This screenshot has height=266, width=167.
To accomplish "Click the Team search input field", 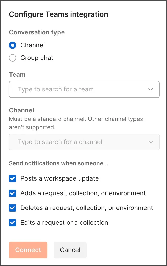I will coord(84,89).
